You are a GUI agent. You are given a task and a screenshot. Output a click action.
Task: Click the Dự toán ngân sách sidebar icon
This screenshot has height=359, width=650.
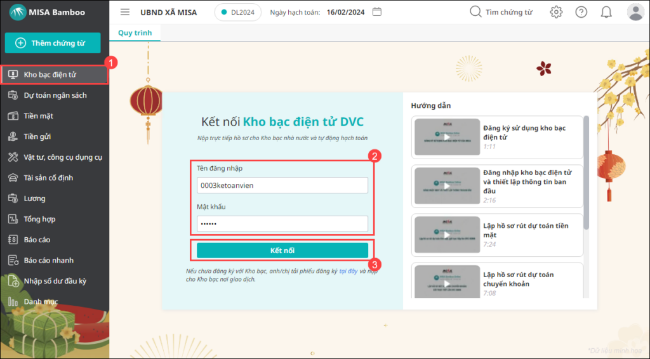click(13, 95)
